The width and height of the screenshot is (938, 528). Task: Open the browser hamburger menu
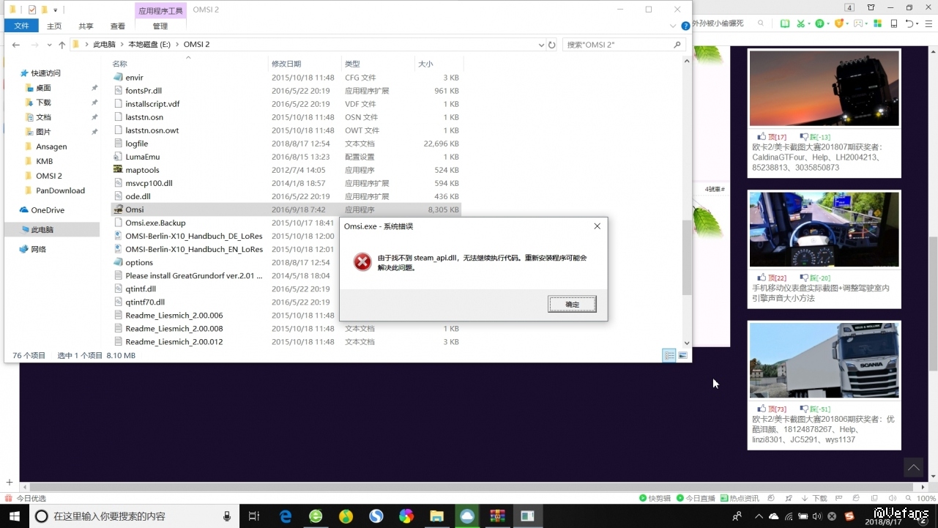928,23
